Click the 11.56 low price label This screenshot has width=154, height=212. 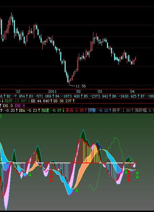point(81,86)
